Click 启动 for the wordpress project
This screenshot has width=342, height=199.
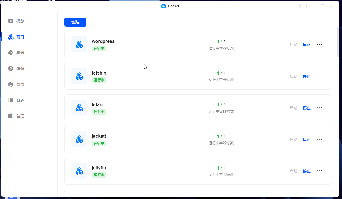click(294, 45)
